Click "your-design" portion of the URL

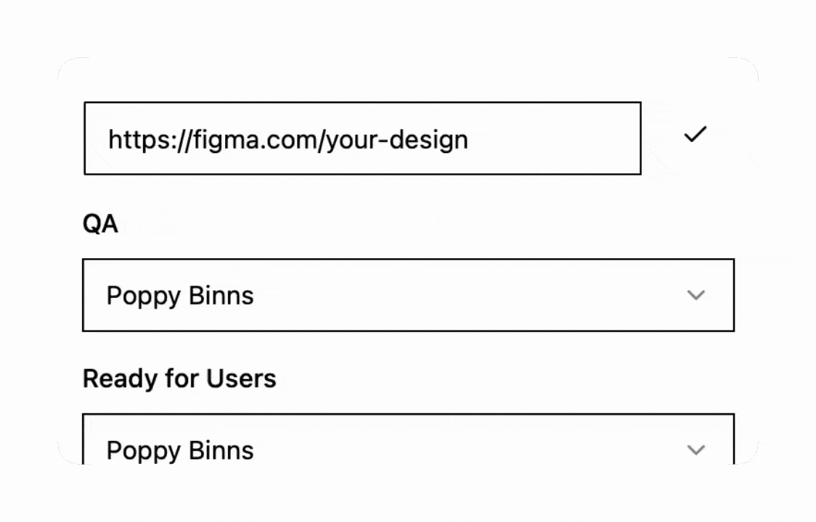396,139
